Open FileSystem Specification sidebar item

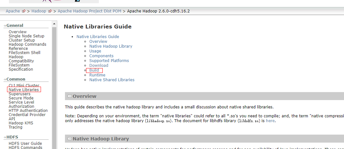tap(20, 67)
